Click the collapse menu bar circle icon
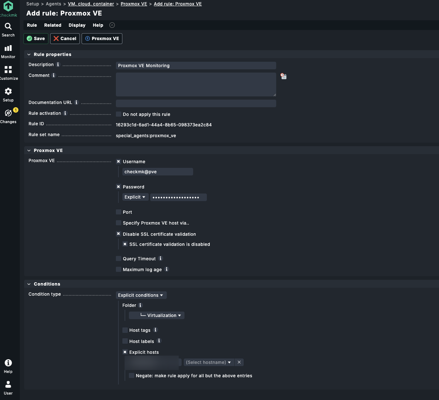This screenshot has height=400, width=439. coord(112,25)
